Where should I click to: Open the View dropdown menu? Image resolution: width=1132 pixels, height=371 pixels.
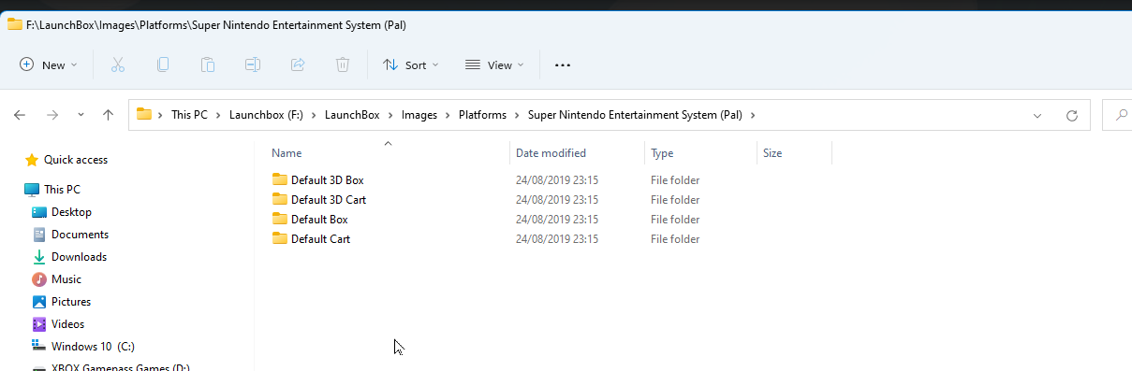pyautogui.click(x=494, y=64)
